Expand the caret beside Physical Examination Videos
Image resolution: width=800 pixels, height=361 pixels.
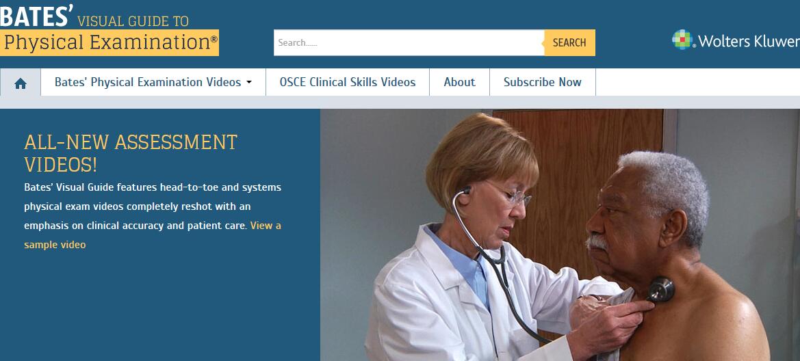[x=249, y=83]
